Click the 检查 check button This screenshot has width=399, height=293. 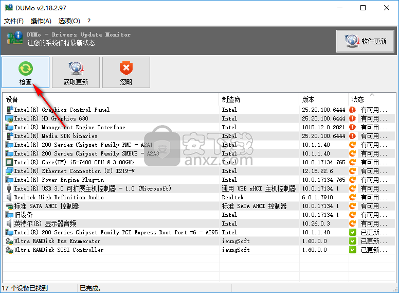coord(25,73)
